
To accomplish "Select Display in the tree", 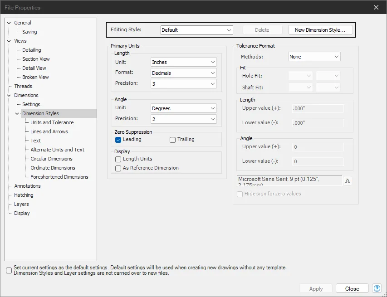I will [x=22, y=213].
